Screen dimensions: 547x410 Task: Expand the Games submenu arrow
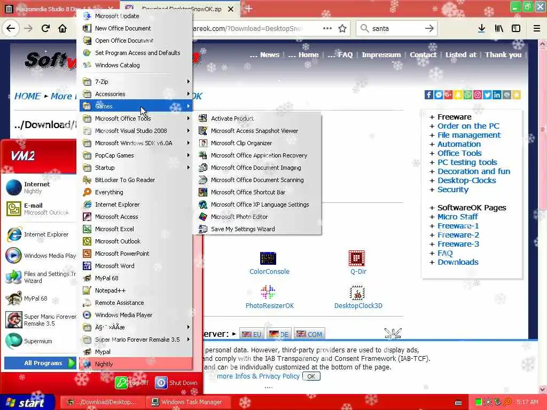pos(189,106)
